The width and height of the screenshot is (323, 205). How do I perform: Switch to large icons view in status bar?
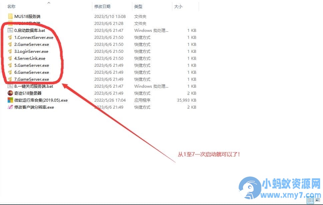[317, 200]
